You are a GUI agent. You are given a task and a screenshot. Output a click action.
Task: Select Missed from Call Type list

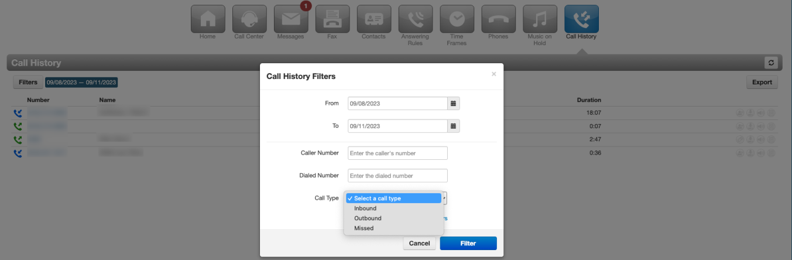(x=393, y=228)
